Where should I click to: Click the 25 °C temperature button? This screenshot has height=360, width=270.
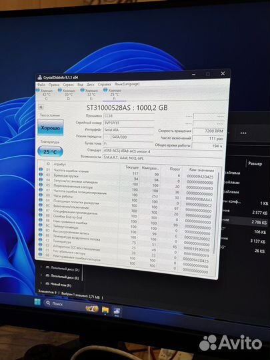[50, 152]
